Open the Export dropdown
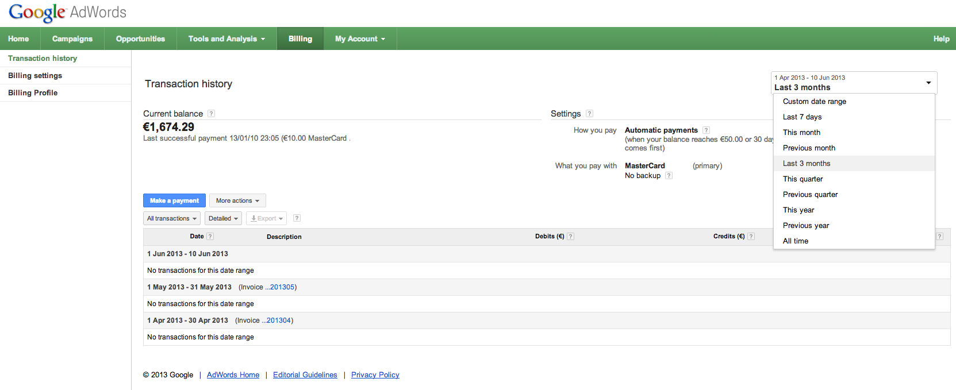The image size is (956, 390). 266,218
